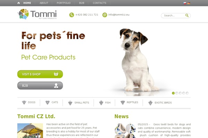
Task: Click the info@tommicz.eu email link
Action: pos(119,14)
